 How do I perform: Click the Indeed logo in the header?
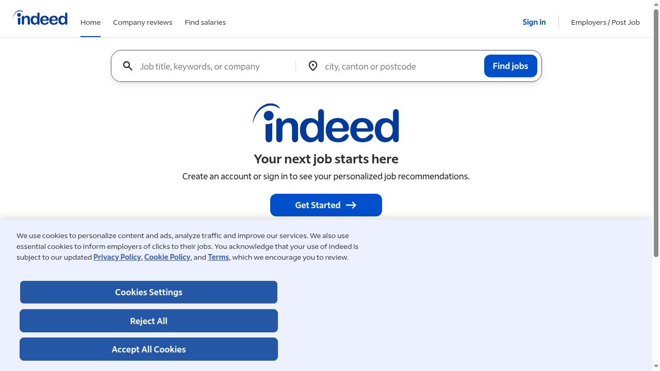40,18
